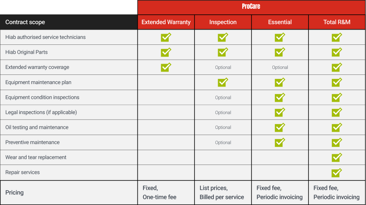Image resolution: width=366 pixels, height=205 pixels.
Task: Click Optional under Inspection for Preventive maintenance
Action: (x=223, y=143)
